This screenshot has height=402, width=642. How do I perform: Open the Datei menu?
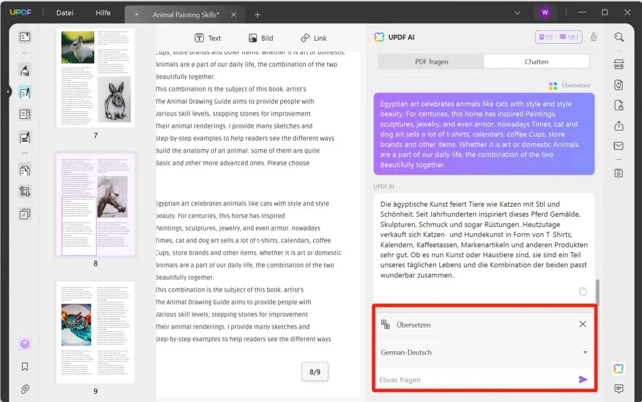65,13
